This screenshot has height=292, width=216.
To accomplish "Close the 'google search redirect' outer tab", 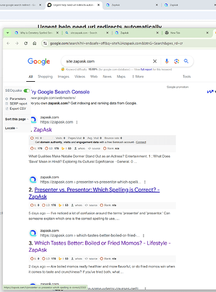I will (40, 5).
